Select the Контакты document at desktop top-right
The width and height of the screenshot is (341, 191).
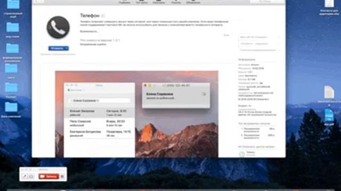click(x=329, y=7)
